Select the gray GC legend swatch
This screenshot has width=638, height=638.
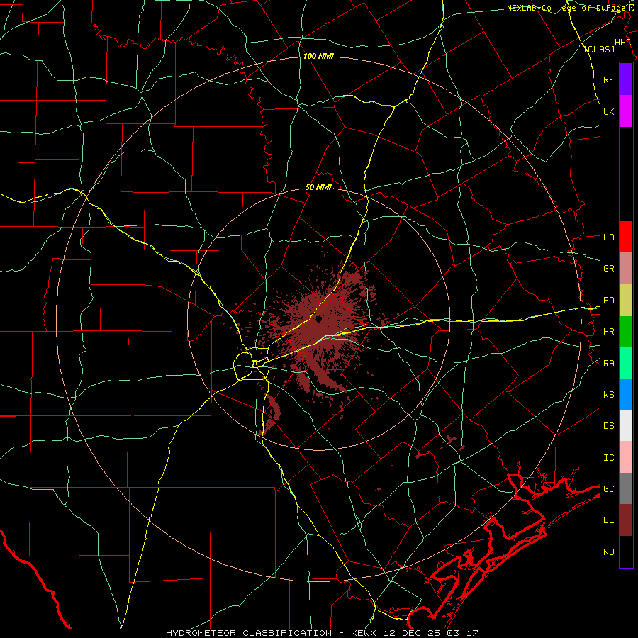[x=626, y=488]
